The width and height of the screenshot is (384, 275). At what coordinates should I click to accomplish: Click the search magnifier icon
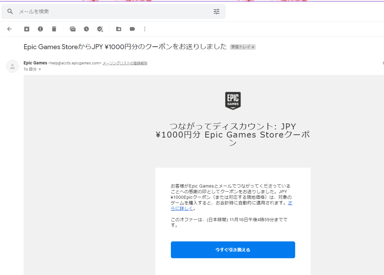point(10,12)
